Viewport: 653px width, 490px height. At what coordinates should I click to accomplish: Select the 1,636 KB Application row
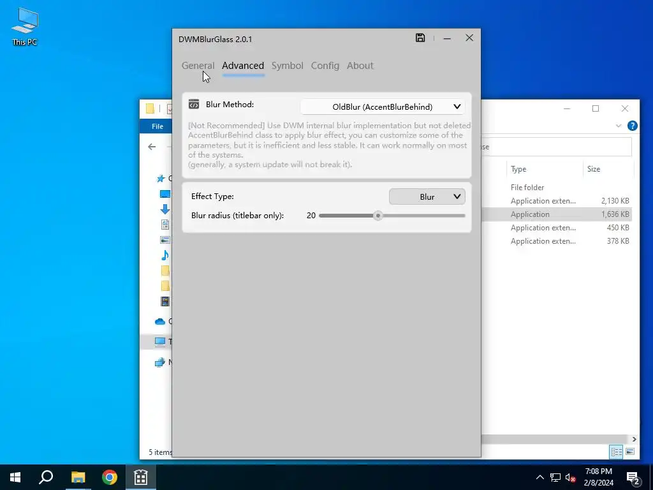tap(556, 214)
